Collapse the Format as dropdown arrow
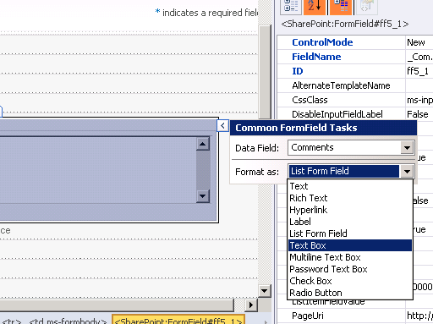 407,171
